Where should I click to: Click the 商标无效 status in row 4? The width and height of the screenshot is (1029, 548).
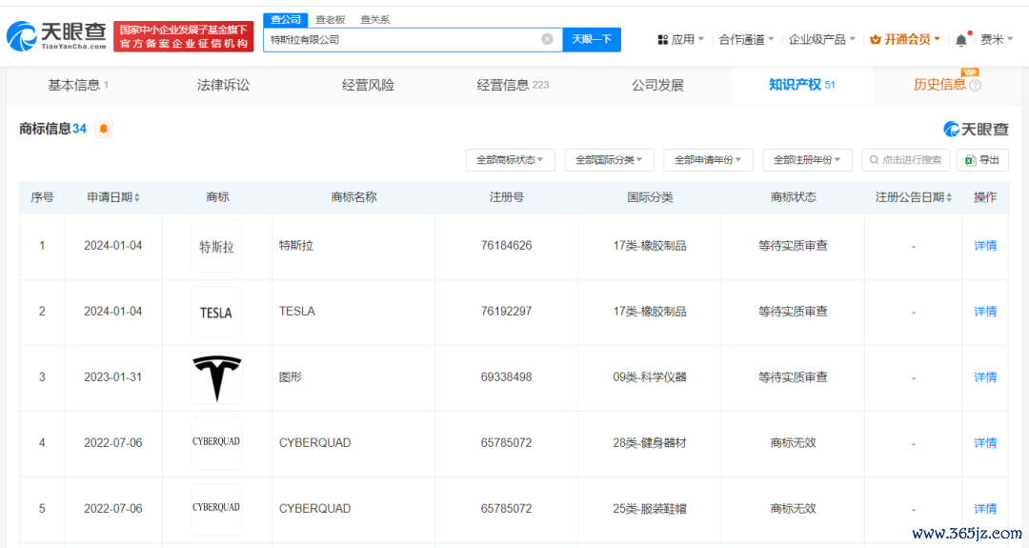point(793,443)
